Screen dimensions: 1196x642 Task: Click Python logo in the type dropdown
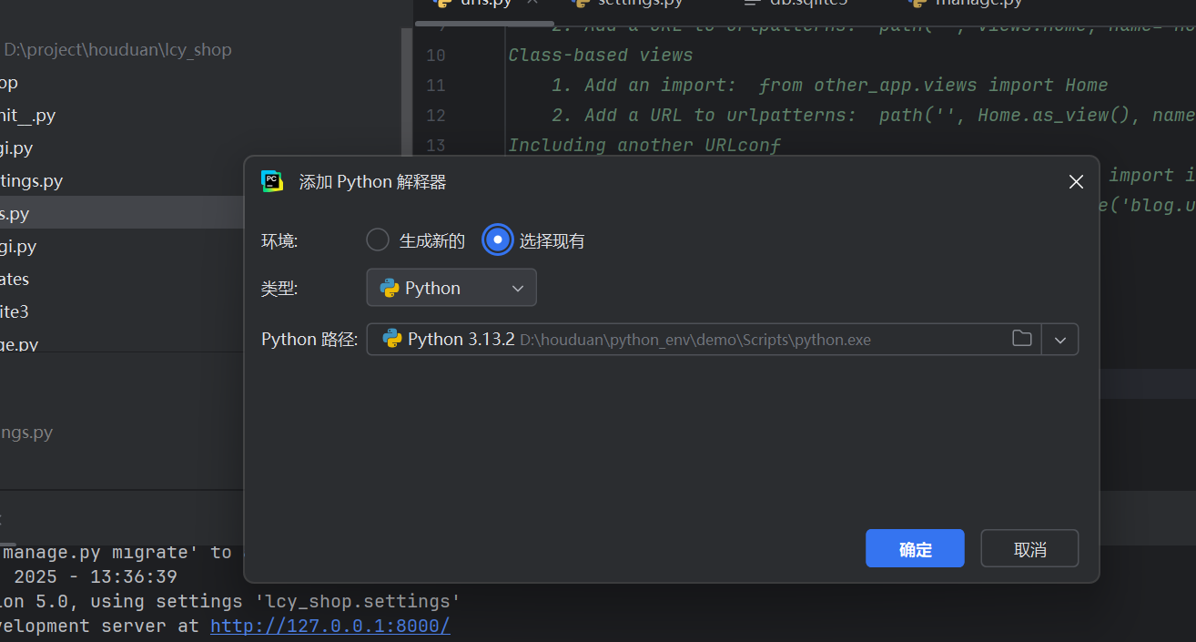coord(390,288)
